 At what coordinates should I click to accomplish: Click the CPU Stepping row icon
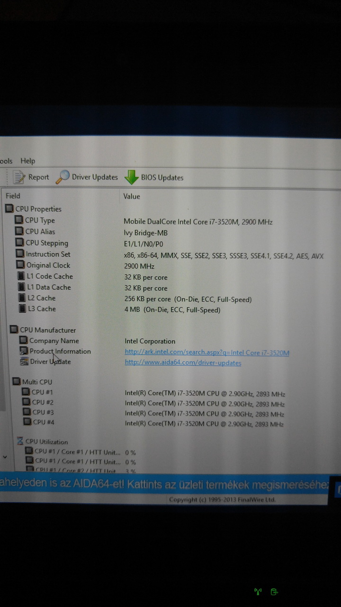pos(19,243)
